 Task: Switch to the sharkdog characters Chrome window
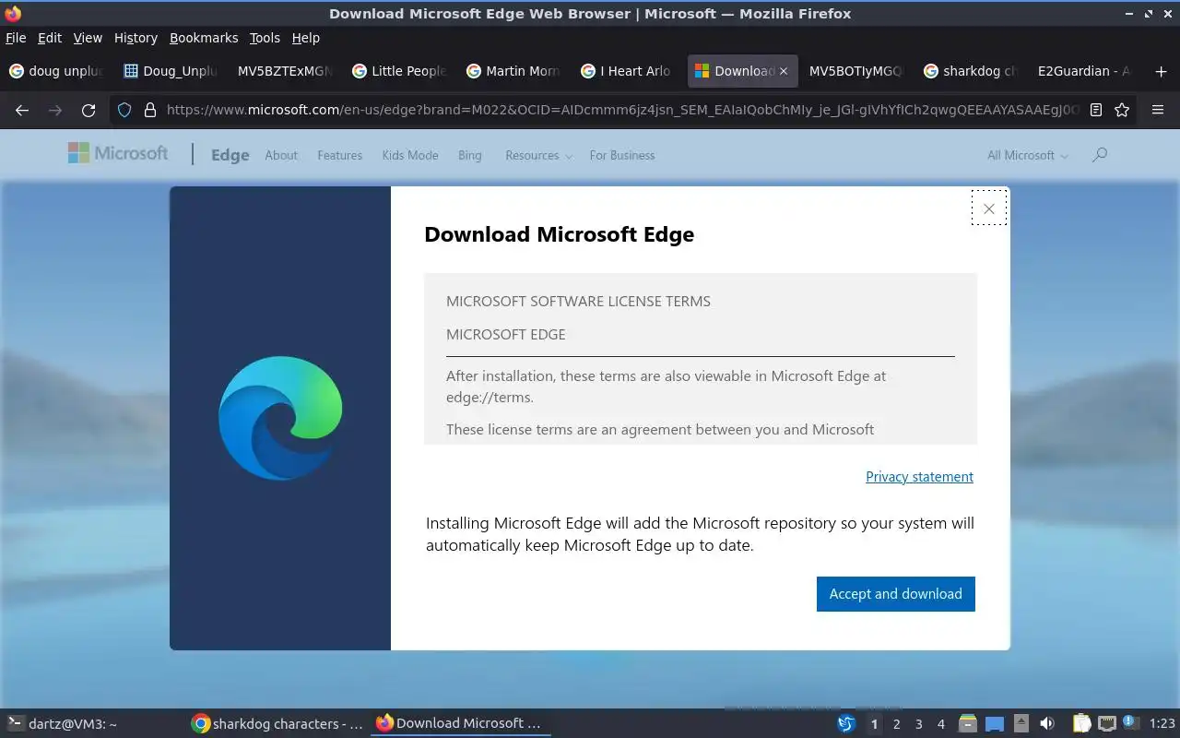click(277, 724)
